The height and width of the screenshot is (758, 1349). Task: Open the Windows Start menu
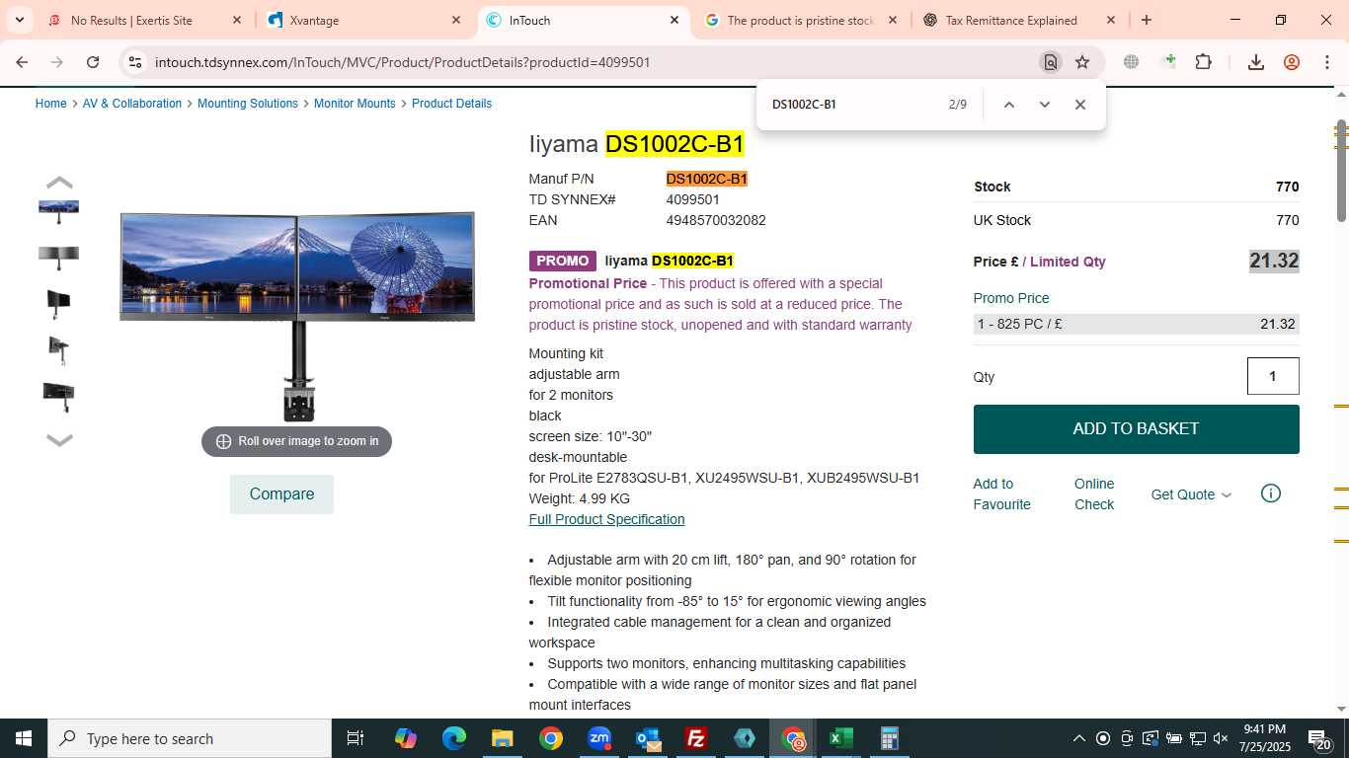click(23, 738)
